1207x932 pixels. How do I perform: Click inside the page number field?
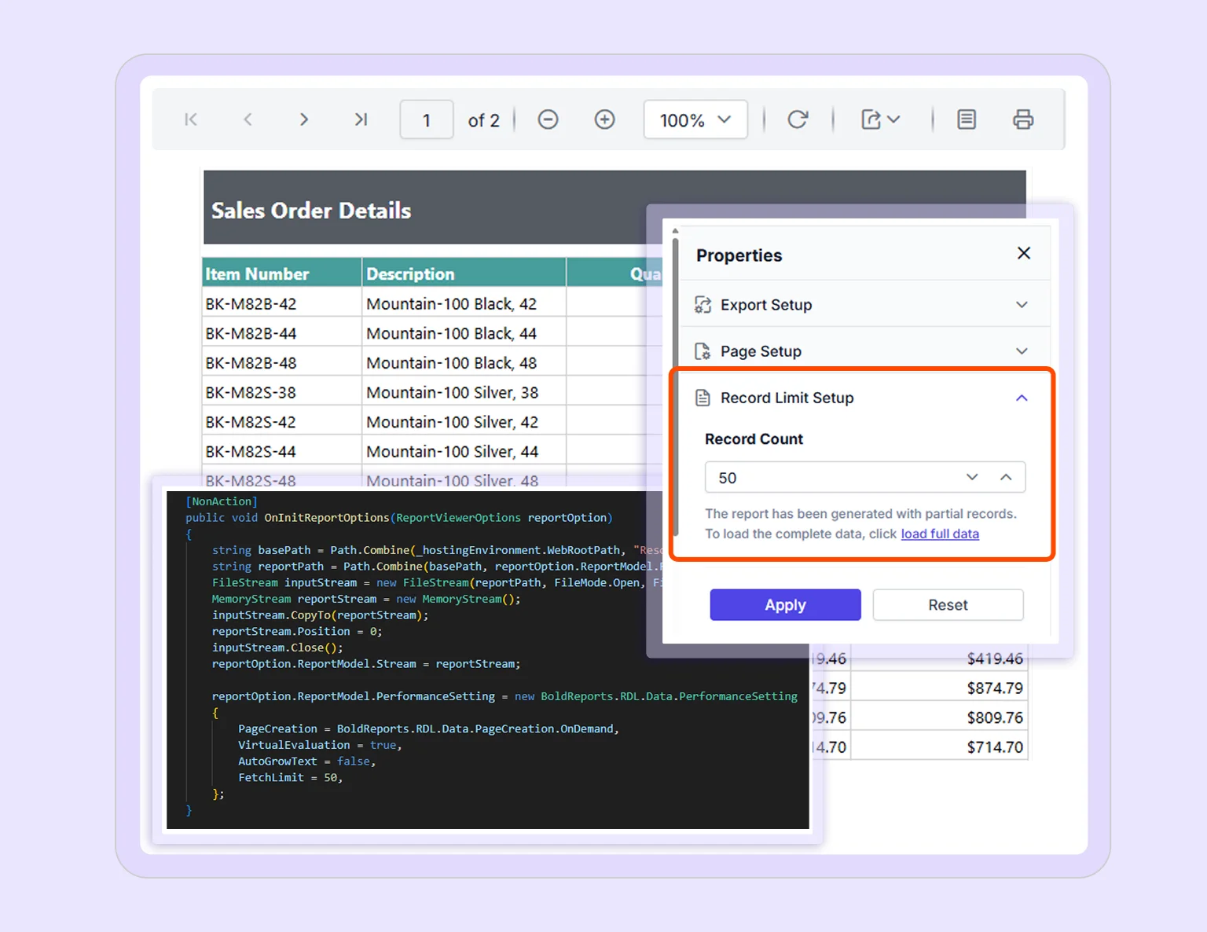pyautogui.click(x=426, y=119)
